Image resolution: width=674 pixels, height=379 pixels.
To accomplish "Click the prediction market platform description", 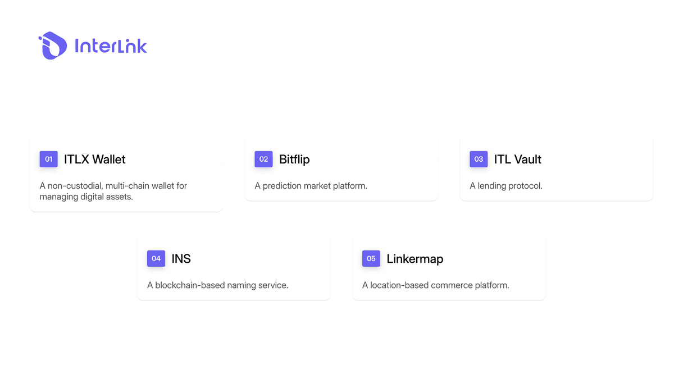I will 311,186.
